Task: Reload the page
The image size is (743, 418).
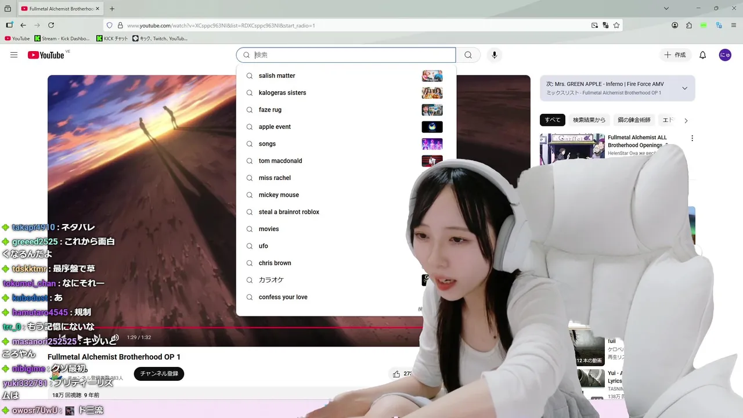Action: [x=51, y=26]
